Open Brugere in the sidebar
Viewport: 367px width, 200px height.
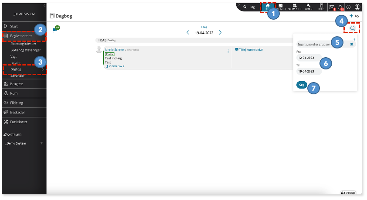coord(24,84)
